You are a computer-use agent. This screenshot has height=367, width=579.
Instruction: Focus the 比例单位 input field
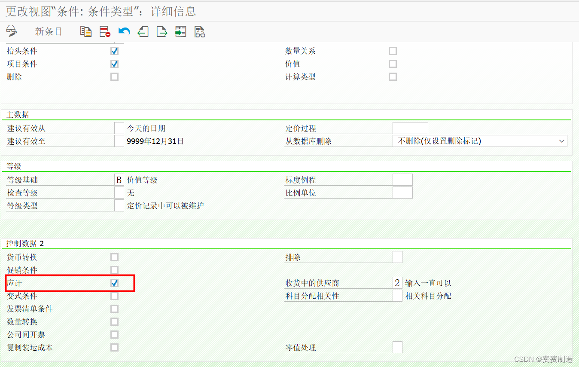(402, 193)
